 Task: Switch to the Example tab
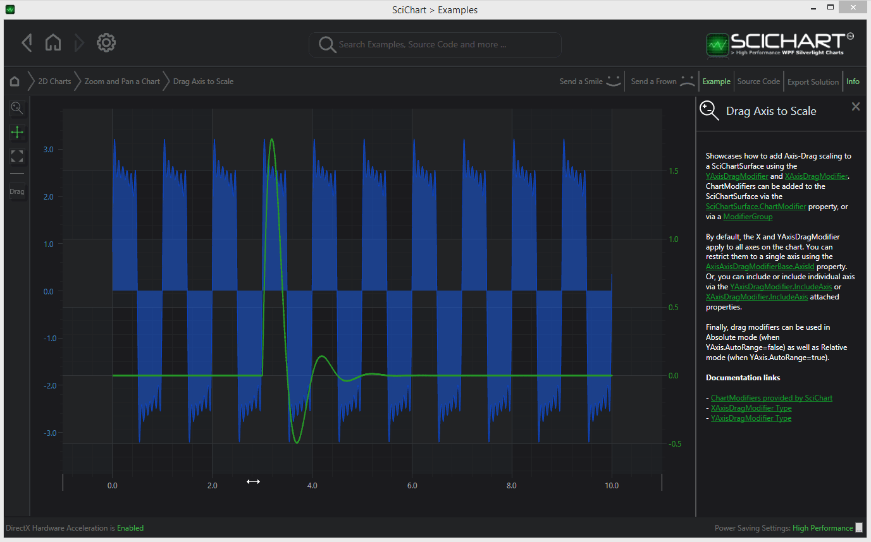click(x=717, y=81)
